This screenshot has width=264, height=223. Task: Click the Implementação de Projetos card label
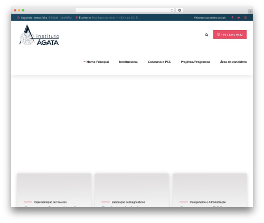coord(50,202)
